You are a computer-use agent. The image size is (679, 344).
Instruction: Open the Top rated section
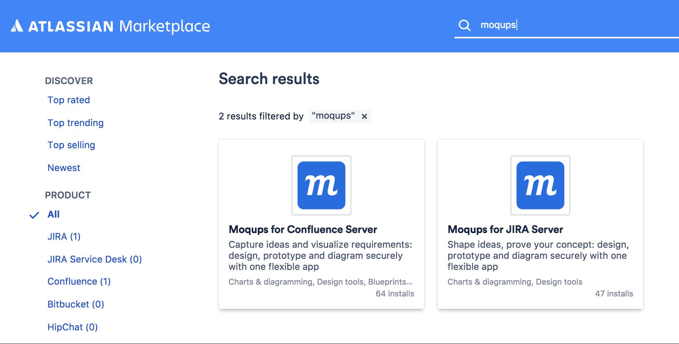(x=69, y=100)
